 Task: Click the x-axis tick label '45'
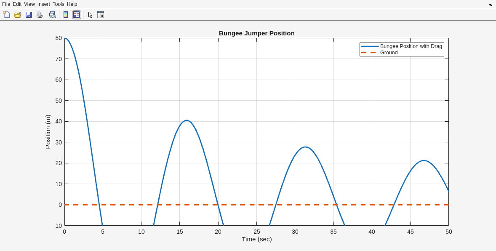(410, 232)
